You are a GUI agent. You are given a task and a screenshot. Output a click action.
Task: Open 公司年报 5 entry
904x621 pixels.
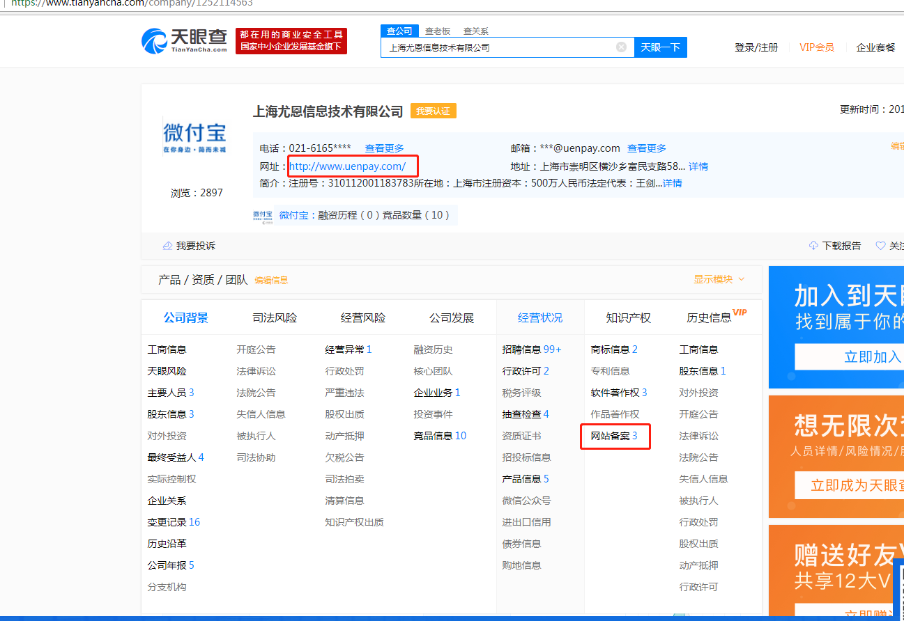coord(171,565)
